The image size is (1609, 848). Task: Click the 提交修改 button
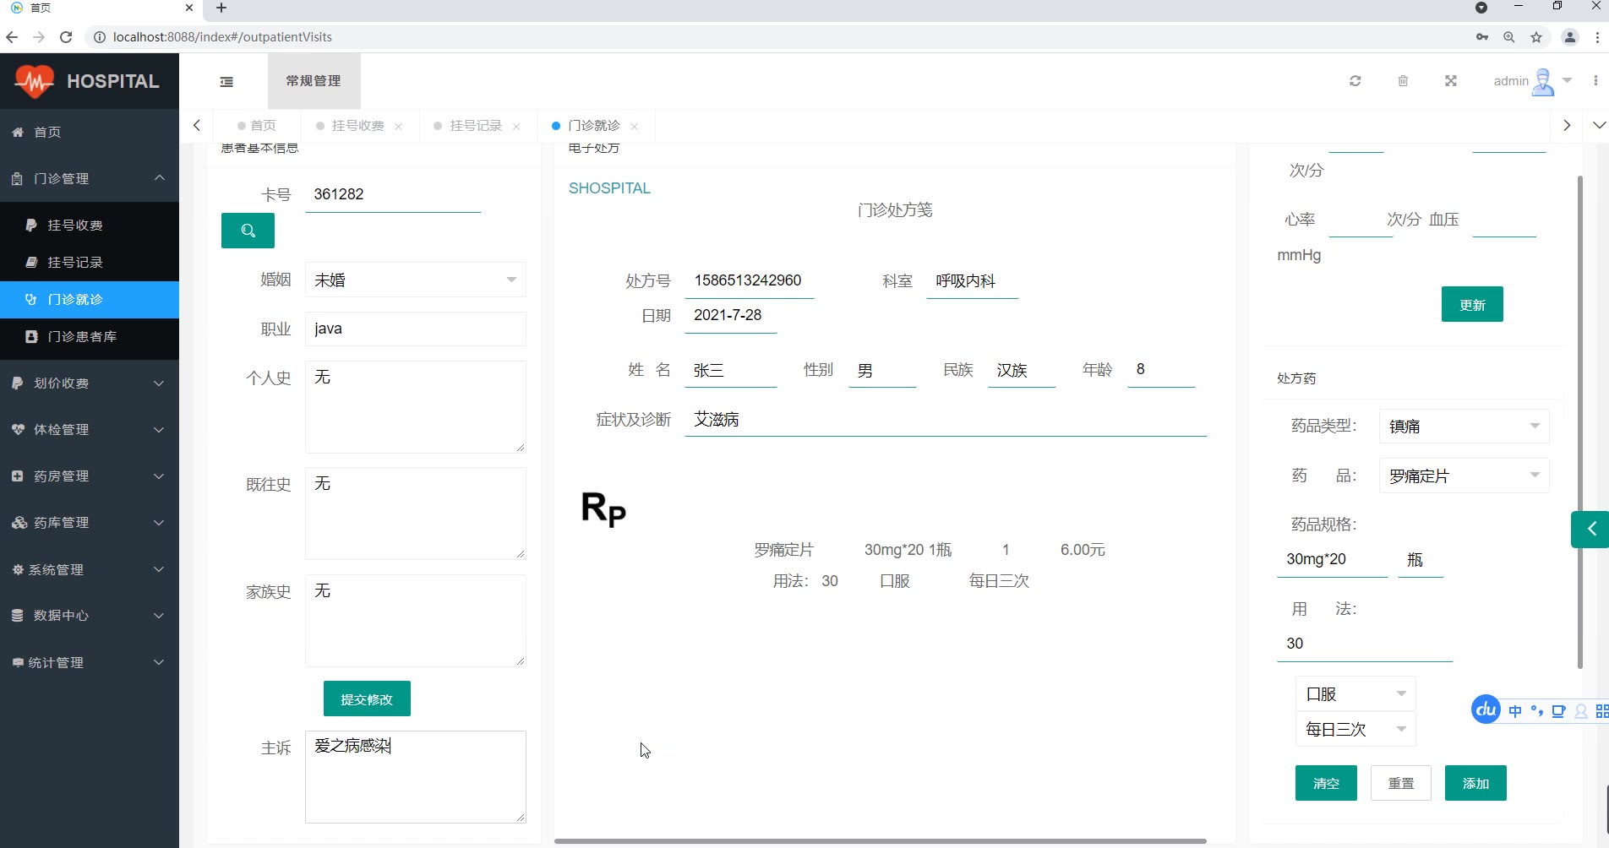(367, 699)
